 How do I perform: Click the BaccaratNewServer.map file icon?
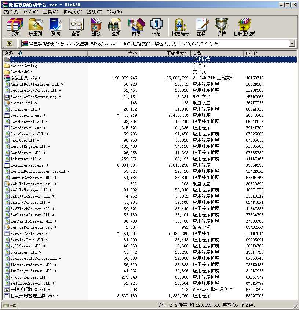7,97
